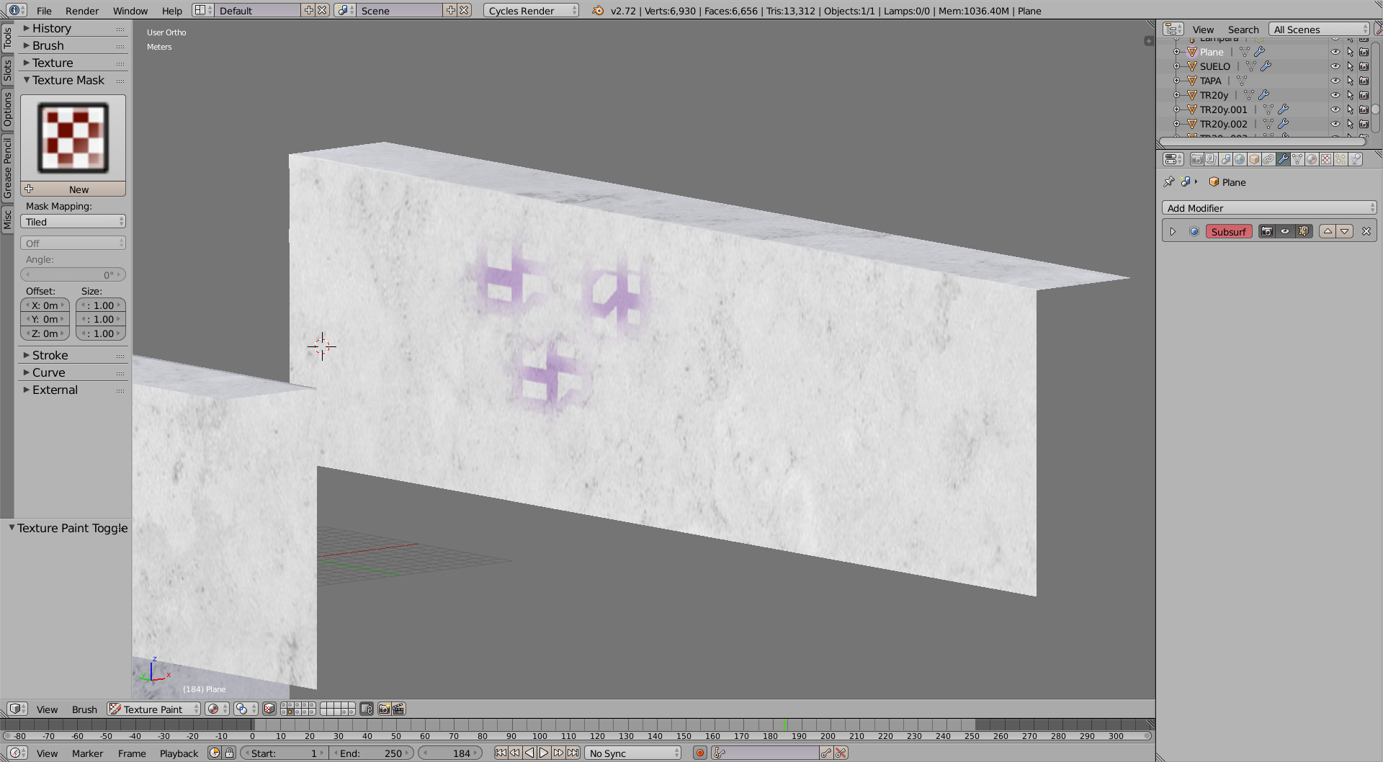Hide SUELO object with eye icon
This screenshot has width=1383, height=762.
(x=1335, y=66)
